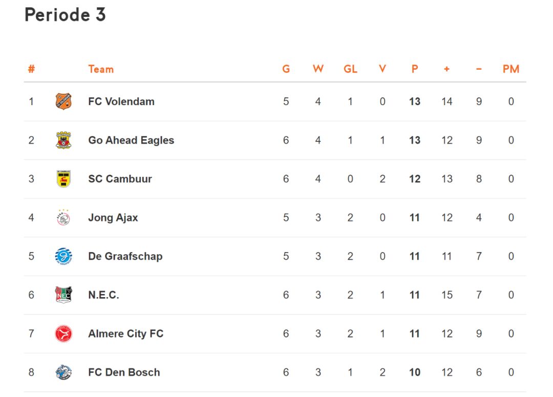Click the FC Den Bosch crest
The image size is (553, 397).
click(63, 372)
